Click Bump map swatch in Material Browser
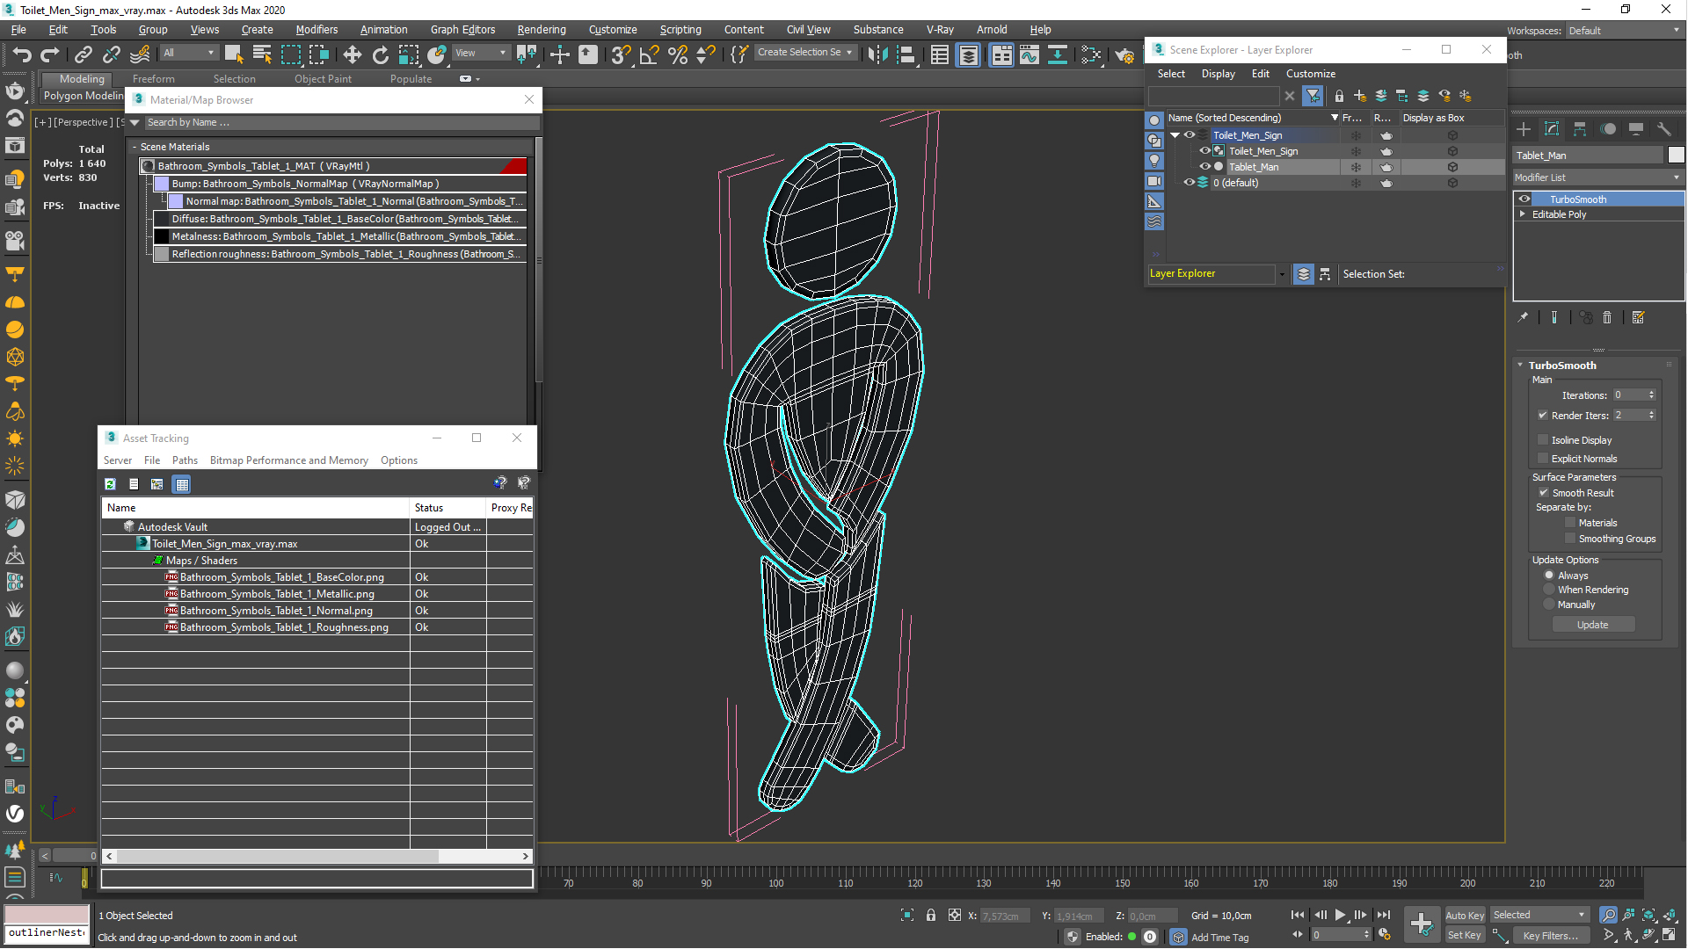The height and width of the screenshot is (949, 1688). click(162, 184)
